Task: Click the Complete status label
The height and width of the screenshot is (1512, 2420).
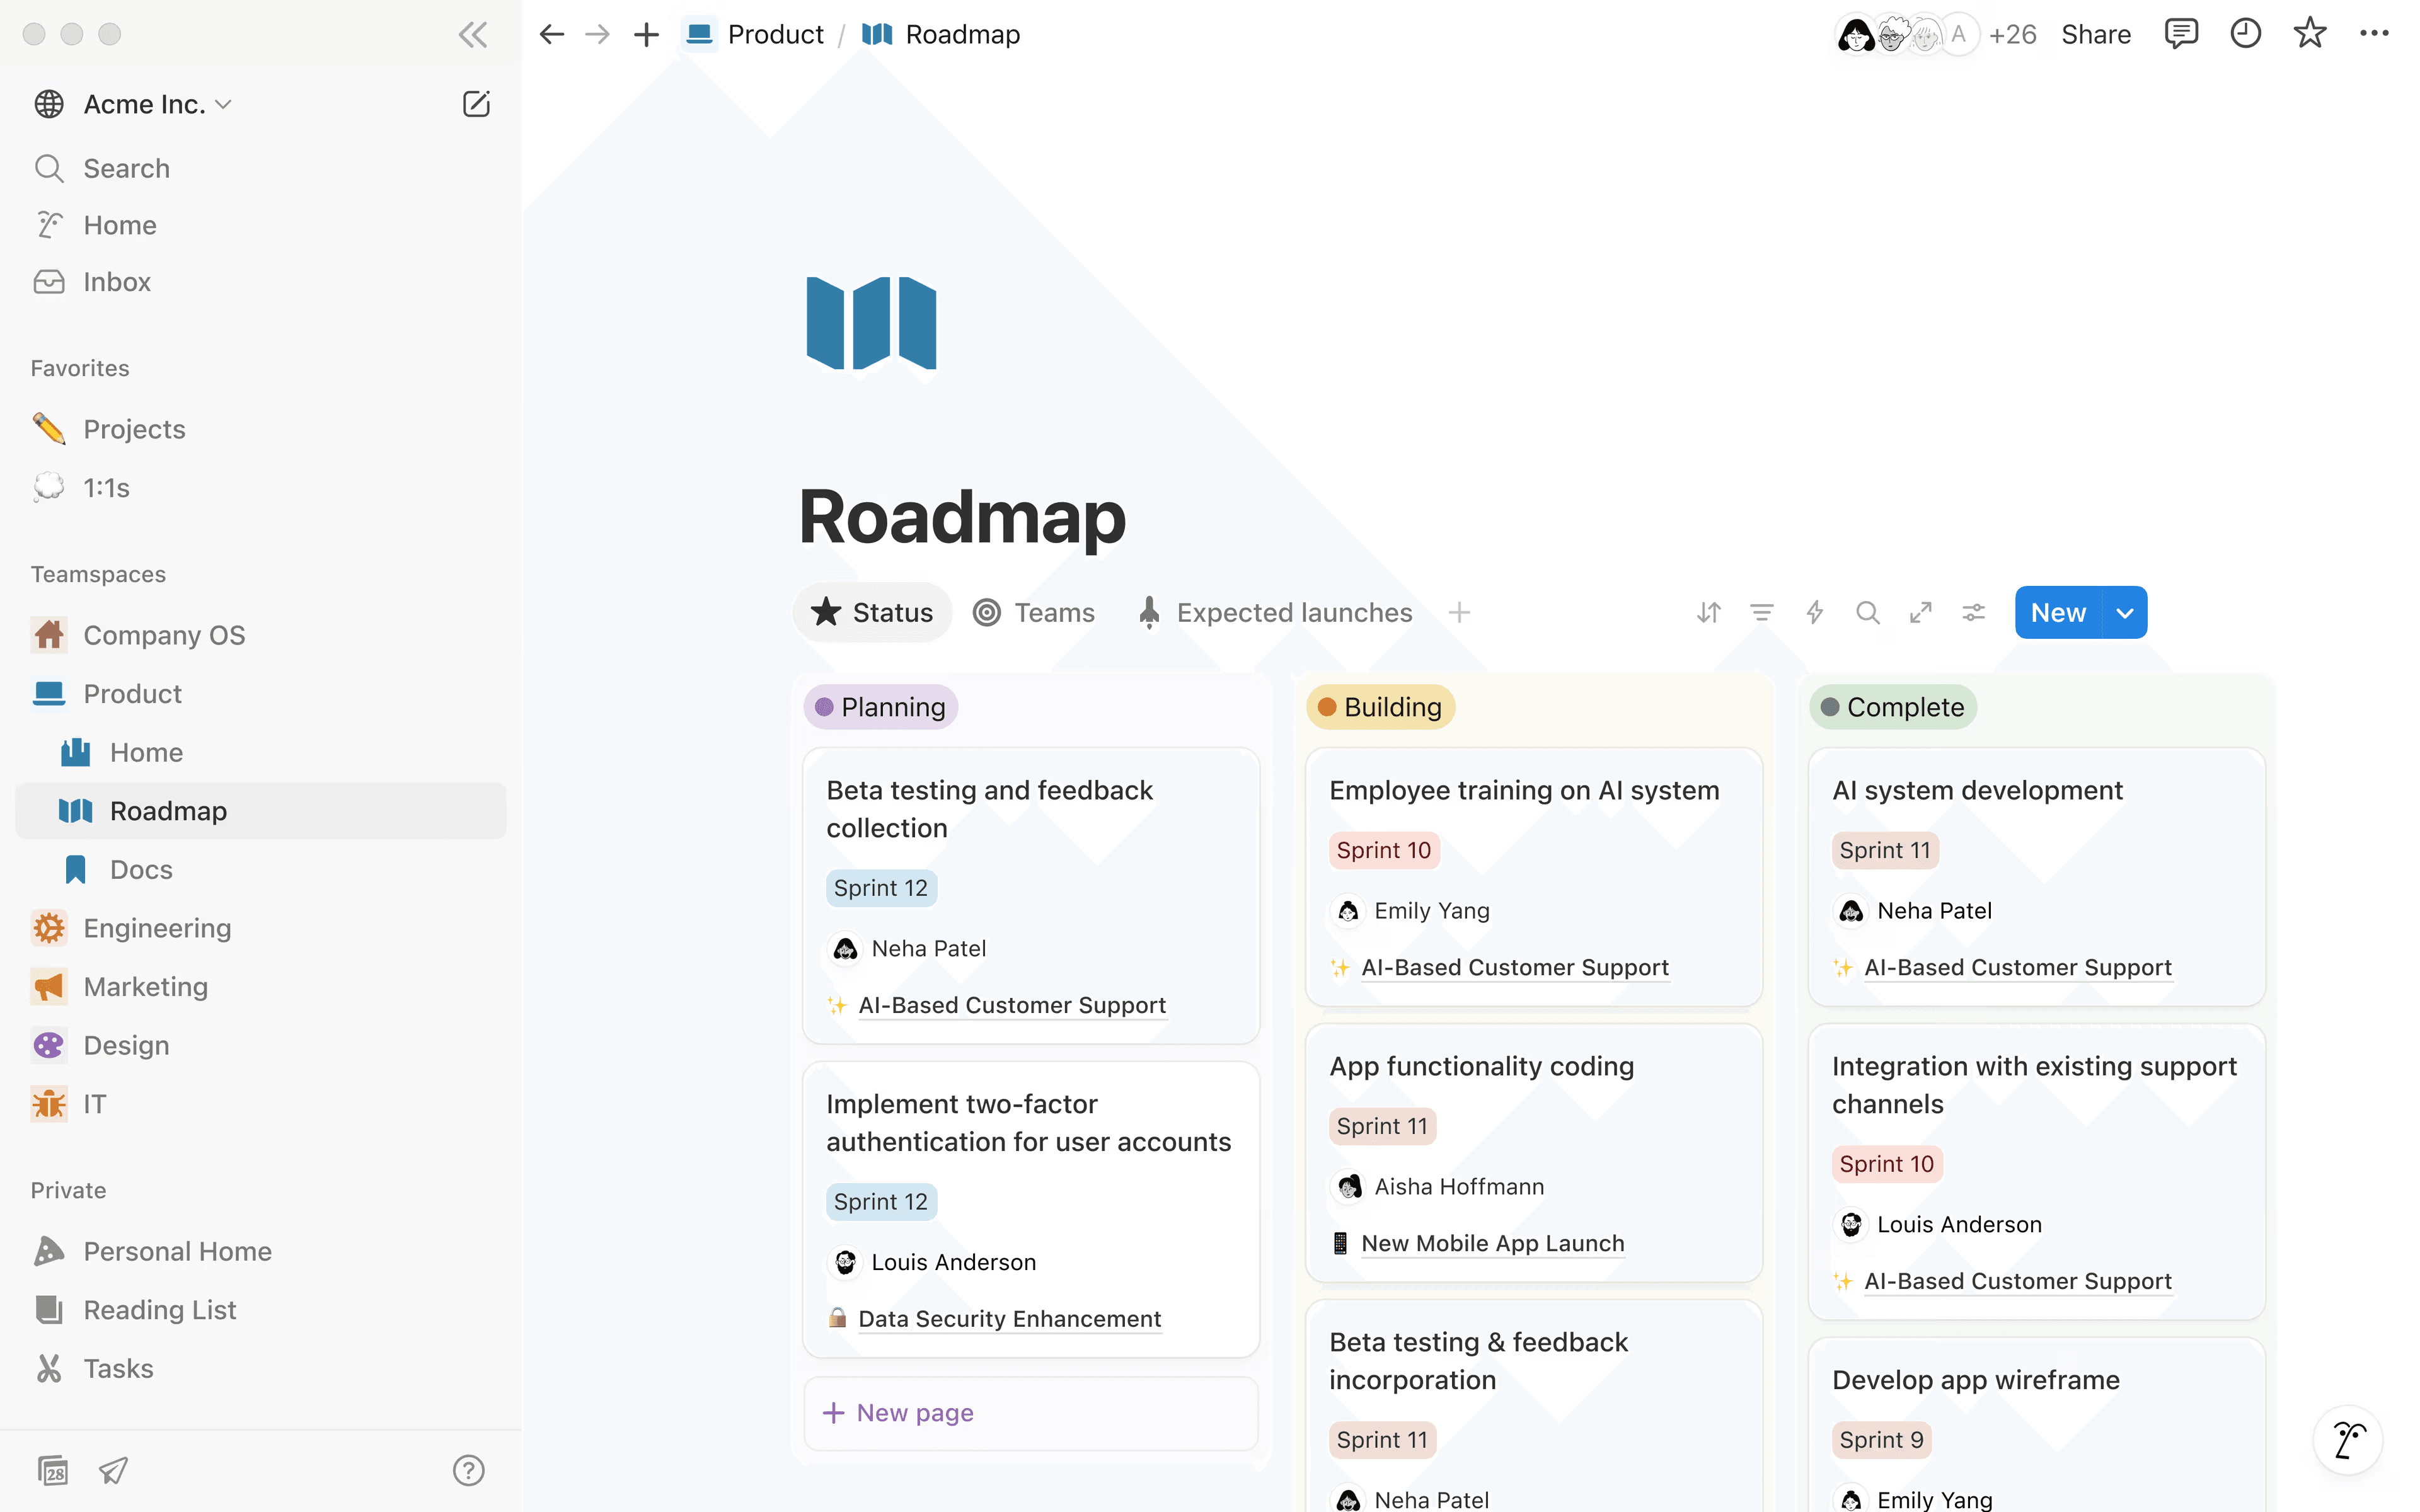Action: [x=1893, y=707]
